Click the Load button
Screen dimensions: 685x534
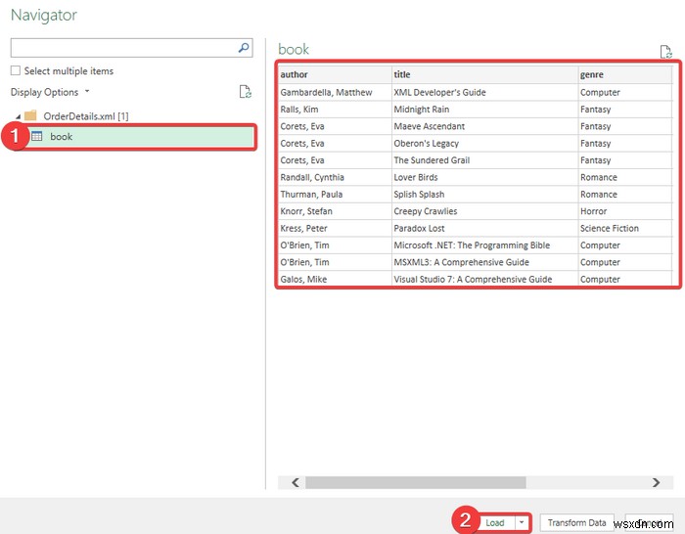click(495, 522)
